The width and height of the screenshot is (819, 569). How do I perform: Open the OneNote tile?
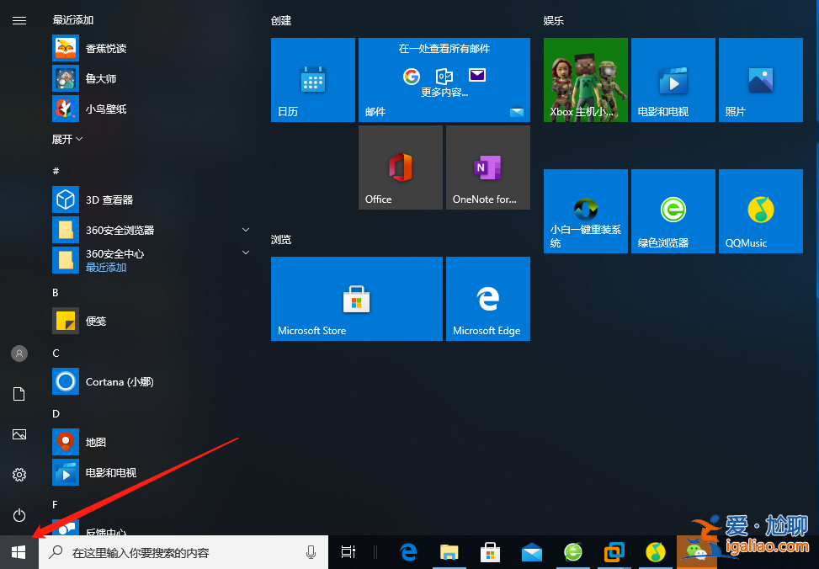pyautogui.click(x=487, y=167)
